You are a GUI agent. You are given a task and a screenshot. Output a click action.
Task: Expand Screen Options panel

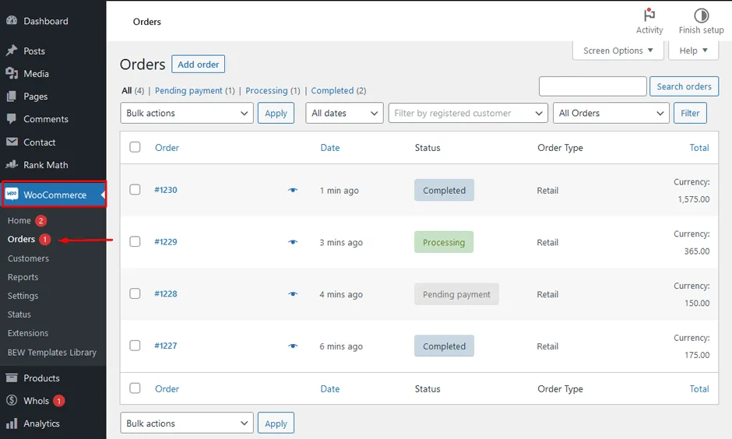618,51
